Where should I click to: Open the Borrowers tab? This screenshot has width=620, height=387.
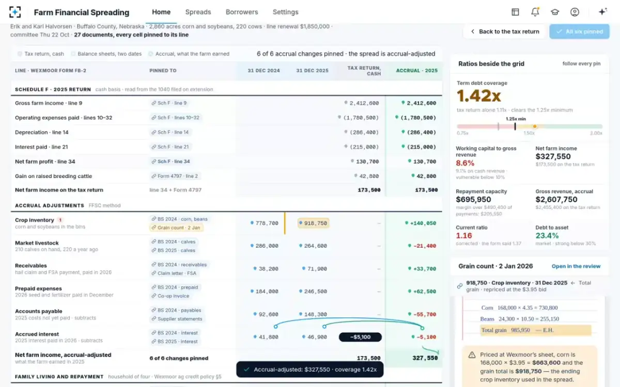(x=242, y=12)
